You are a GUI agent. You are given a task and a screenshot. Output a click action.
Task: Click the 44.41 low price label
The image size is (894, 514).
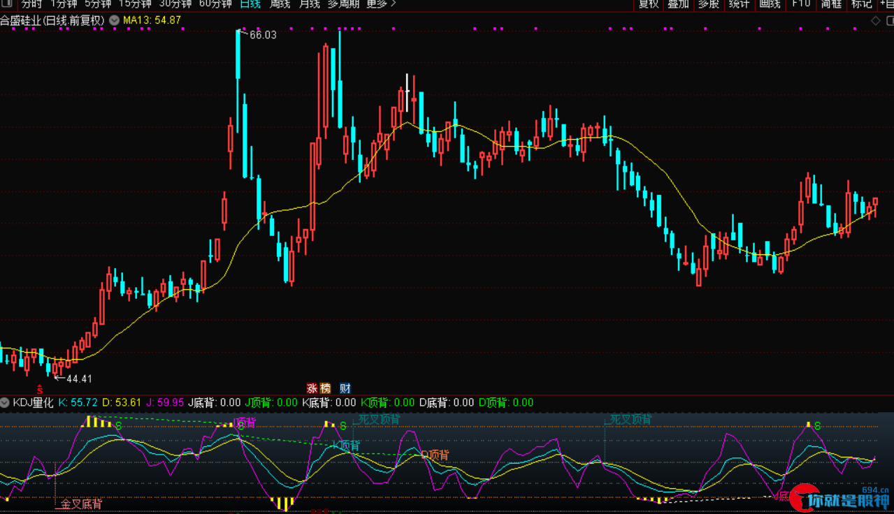click(x=79, y=379)
